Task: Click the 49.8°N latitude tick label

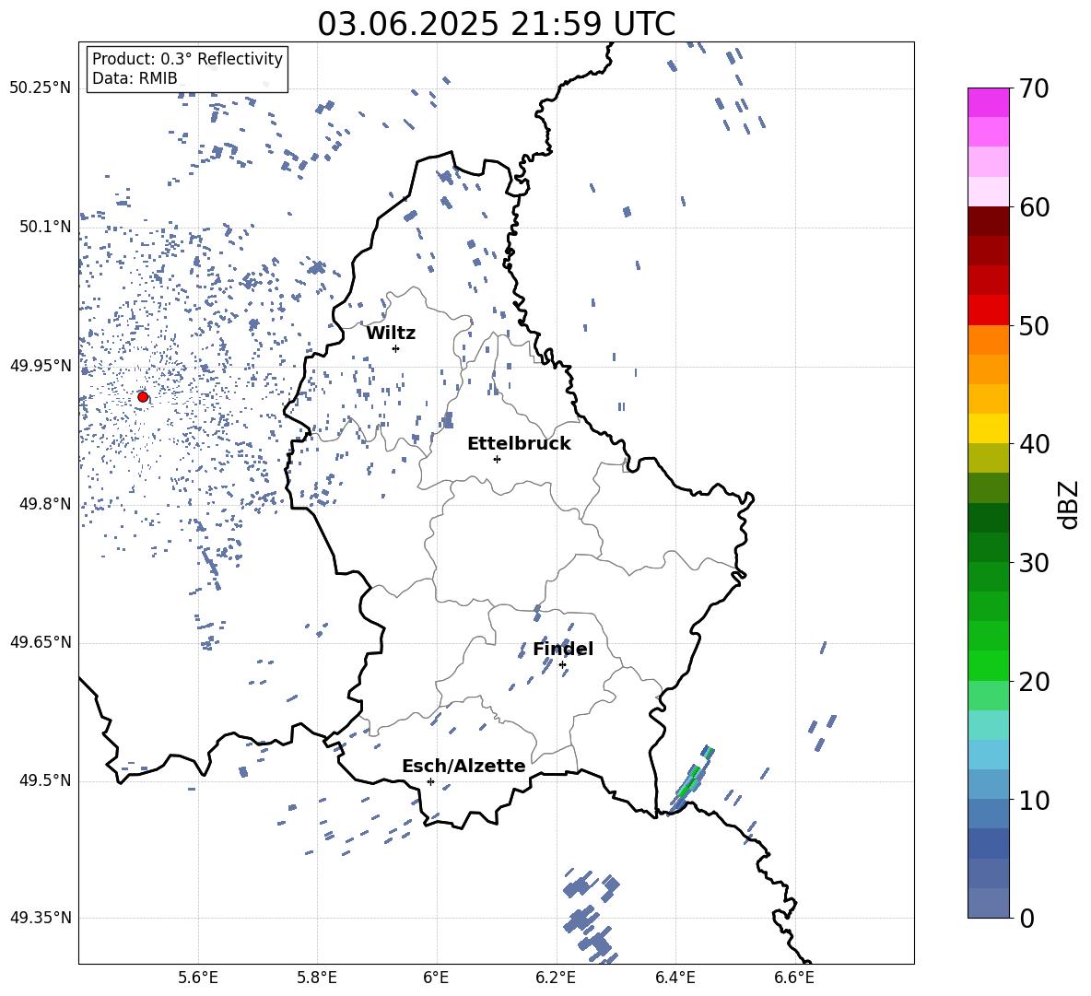Action: coord(45,504)
